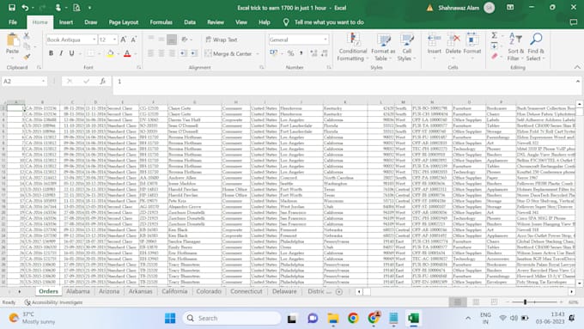The width and height of the screenshot is (584, 329).
Task: Switch to the Data tab
Action: coord(190,22)
